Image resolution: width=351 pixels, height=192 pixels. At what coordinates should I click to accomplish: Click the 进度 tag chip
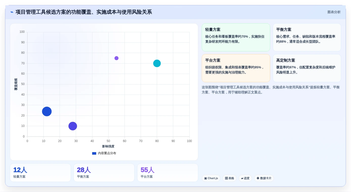[x=245, y=178]
